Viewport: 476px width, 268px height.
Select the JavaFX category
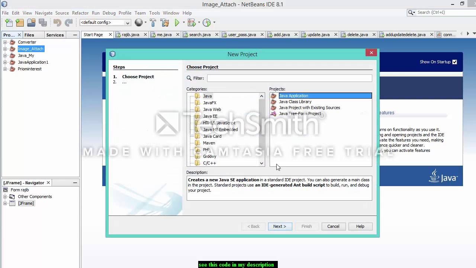[209, 103]
